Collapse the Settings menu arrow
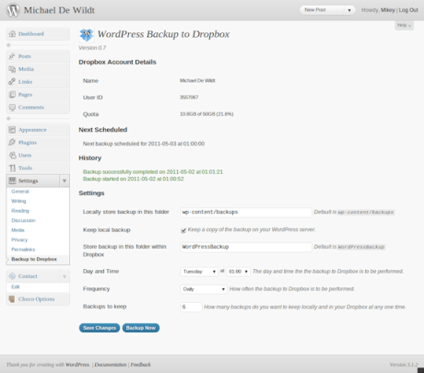 pos(65,181)
